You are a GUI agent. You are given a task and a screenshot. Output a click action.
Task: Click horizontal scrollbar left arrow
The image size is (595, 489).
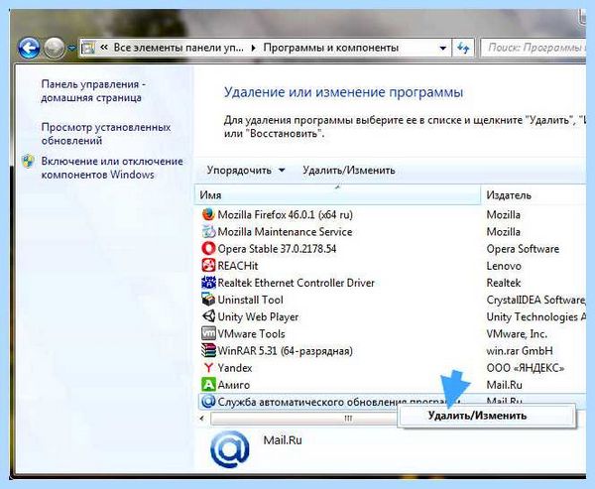click(202, 419)
